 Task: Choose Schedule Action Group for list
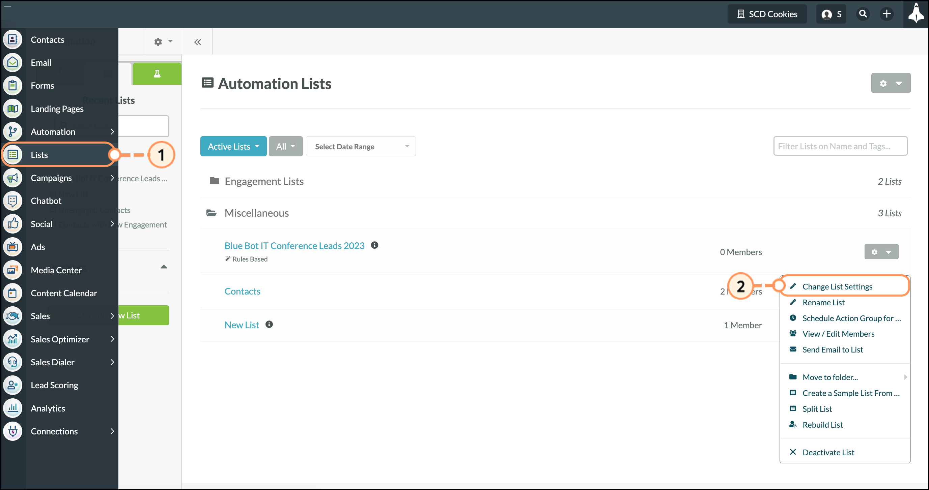tap(851, 318)
